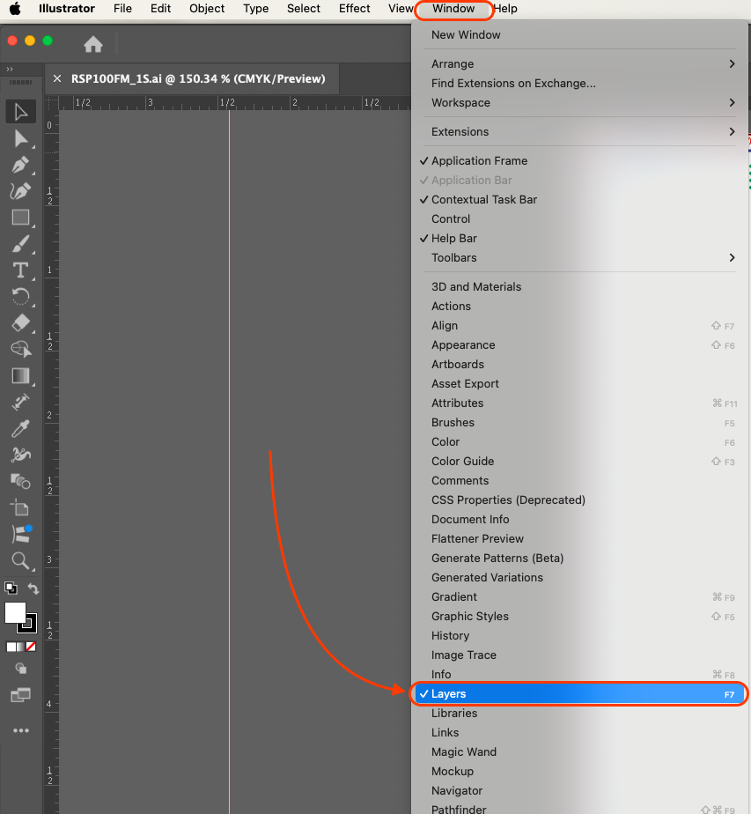The image size is (751, 814).
Task: Click Swap Fill and Stroke arrows
Action: tap(33, 588)
